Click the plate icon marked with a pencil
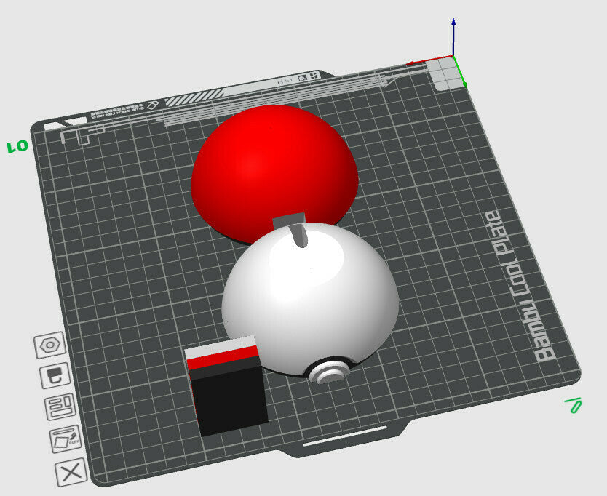The image size is (607, 496). point(66,439)
